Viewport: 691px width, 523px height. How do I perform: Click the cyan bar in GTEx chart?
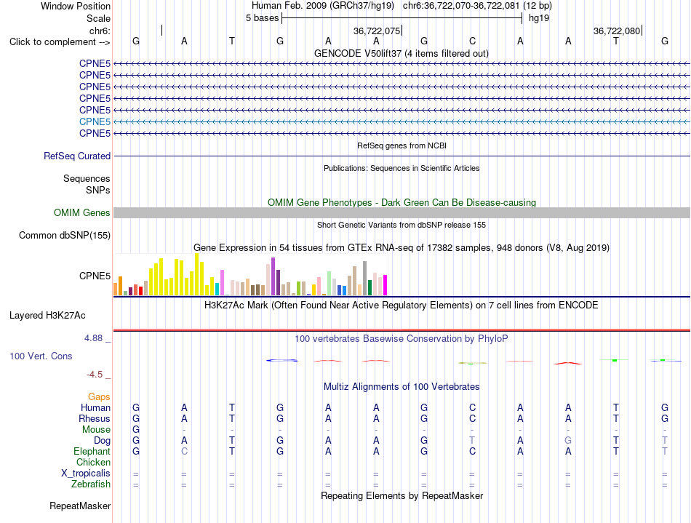pyautogui.click(x=217, y=289)
